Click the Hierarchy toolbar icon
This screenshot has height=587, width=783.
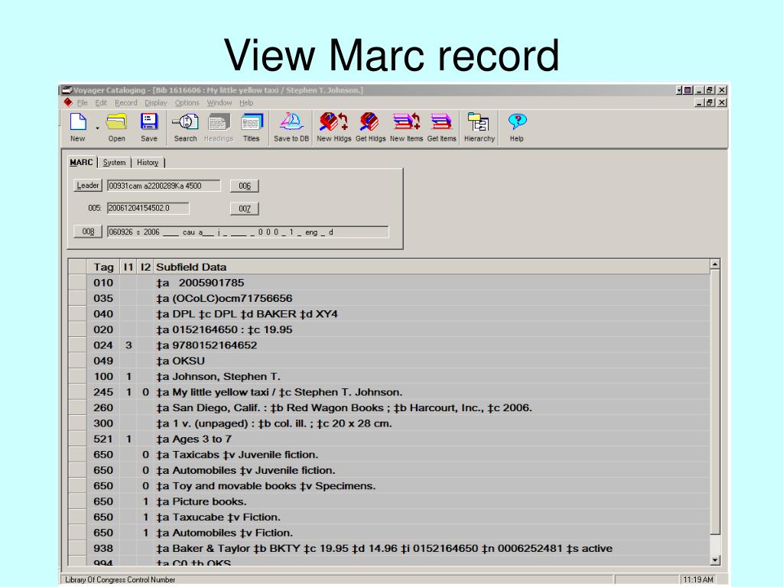[x=479, y=122]
